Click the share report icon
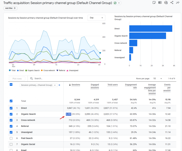Viewport: 182px width, 151px height. point(172,3)
